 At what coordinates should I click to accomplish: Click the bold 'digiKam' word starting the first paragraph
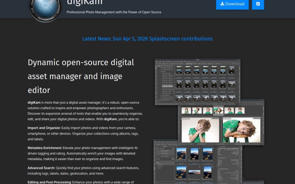(34, 102)
